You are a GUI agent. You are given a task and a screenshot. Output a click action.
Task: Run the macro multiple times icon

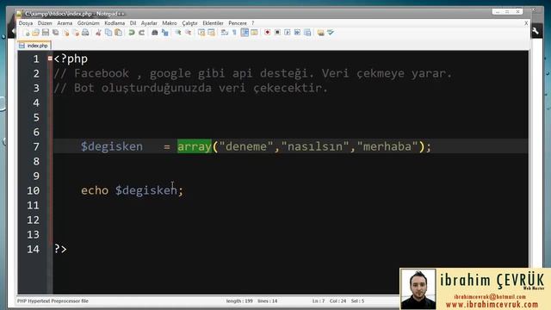(x=297, y=33)
